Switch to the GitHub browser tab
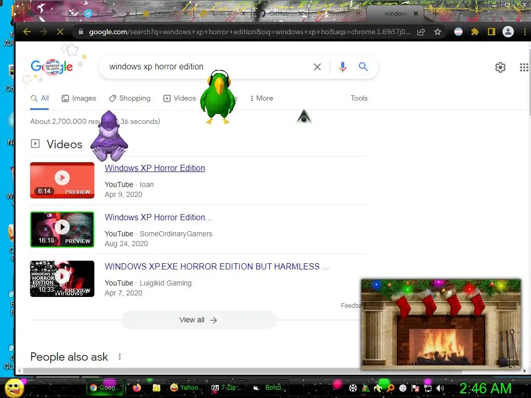The height and width of the screenshot is (398, 531). 280,13
